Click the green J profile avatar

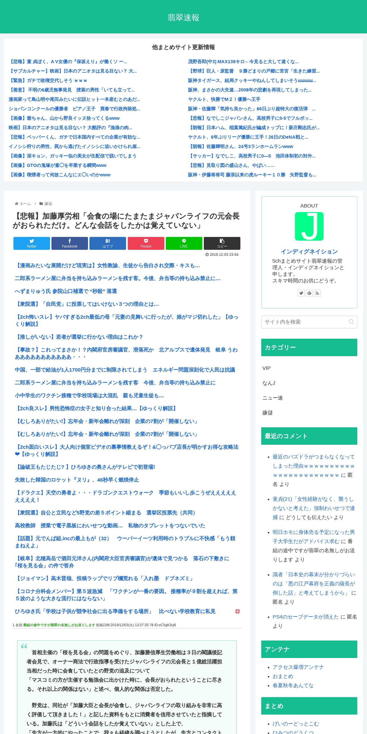pos(309,226)
